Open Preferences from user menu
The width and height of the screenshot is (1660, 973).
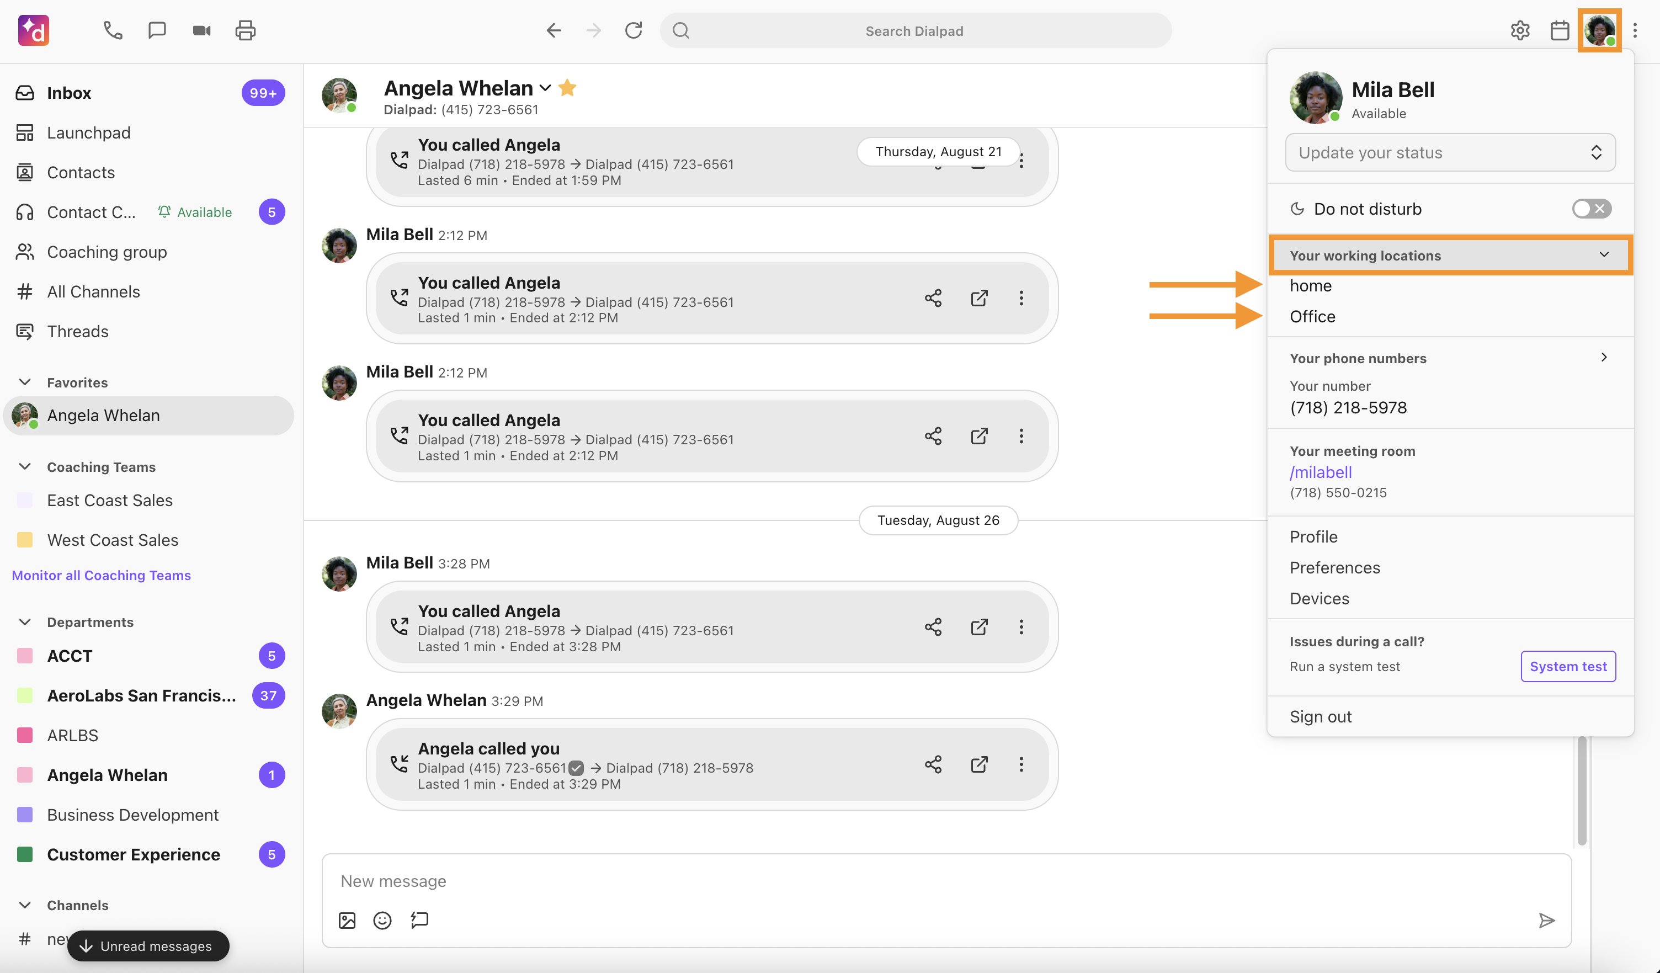coord(1334,568)
